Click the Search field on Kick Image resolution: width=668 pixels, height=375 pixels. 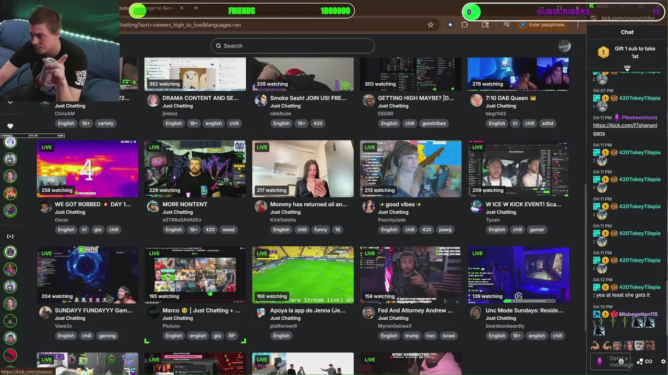point(293,46)
